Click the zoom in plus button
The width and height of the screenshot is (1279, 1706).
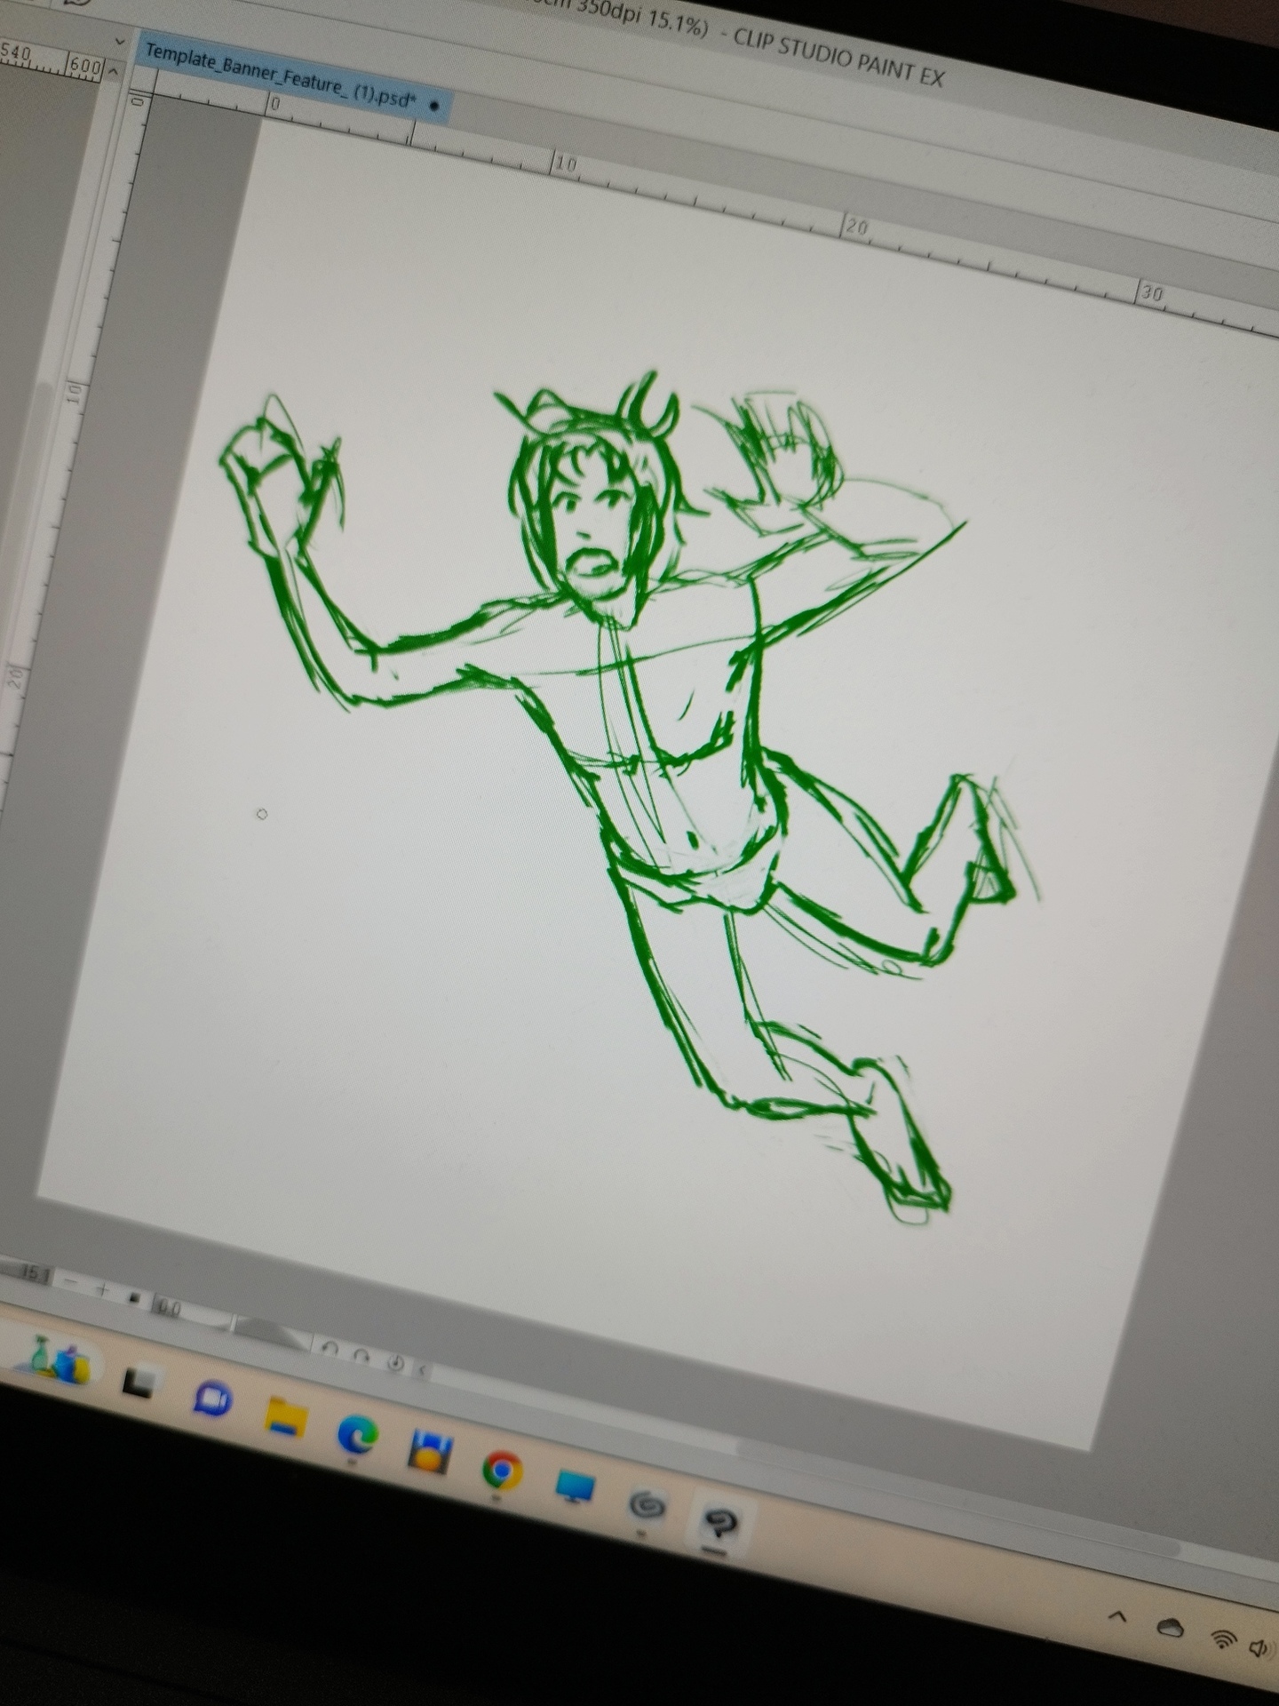(x=103, y=1289)
